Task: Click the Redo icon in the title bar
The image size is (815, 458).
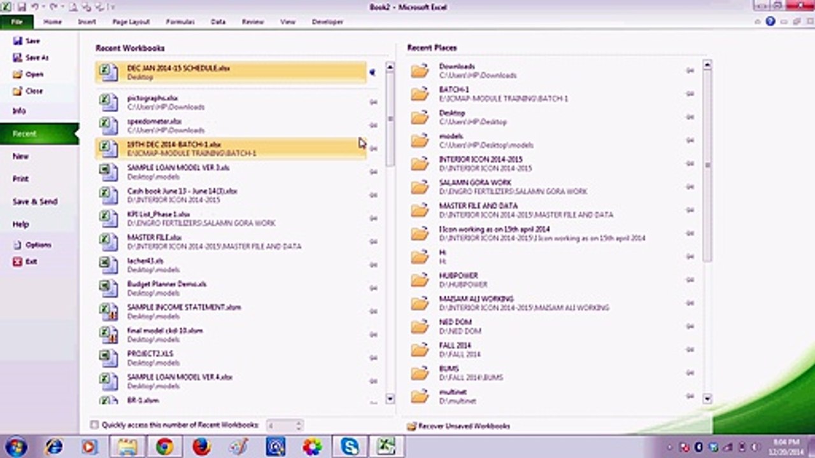Action: point(53,7)
